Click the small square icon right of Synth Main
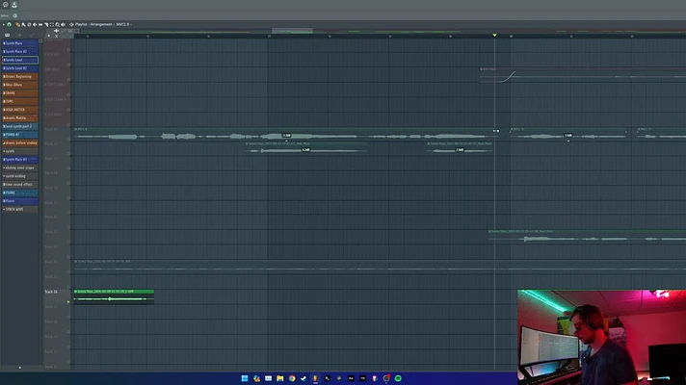This screenshot has width=686, height=385. (40, 41)
